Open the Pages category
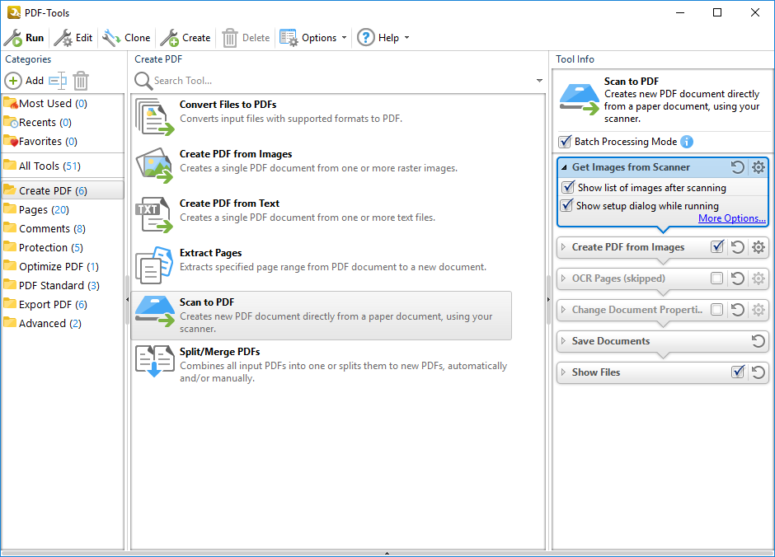 (x=63, y=209)
